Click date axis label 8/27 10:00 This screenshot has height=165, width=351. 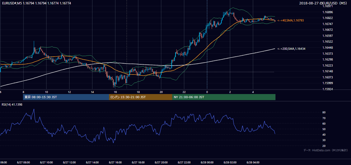tap(46, 162)
